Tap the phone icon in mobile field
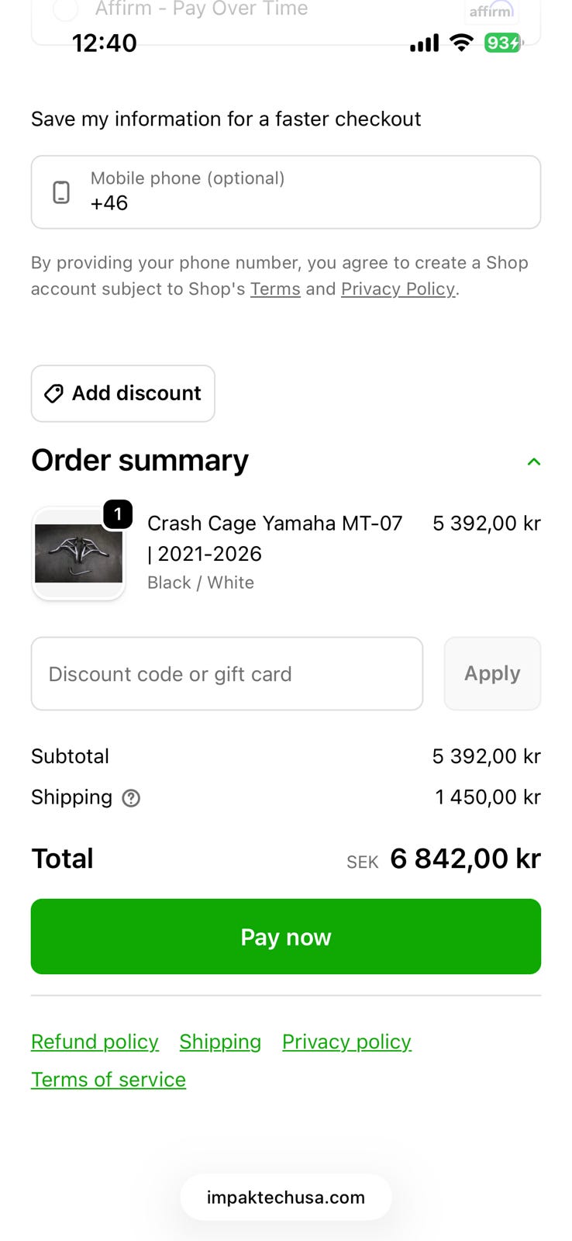This screenshot has height=1241, width=572. (61, 192)
